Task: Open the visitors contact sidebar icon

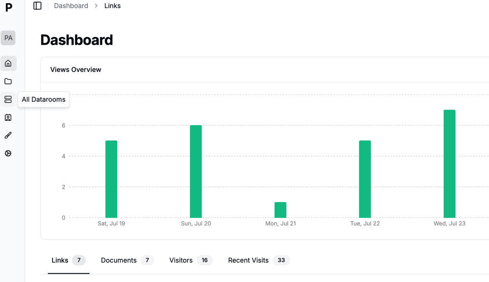Action: [8, 118]
